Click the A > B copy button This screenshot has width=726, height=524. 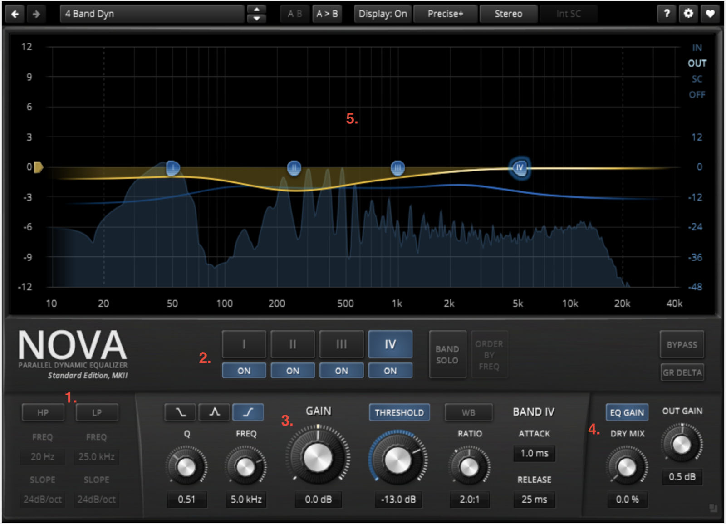click(327, 14)
